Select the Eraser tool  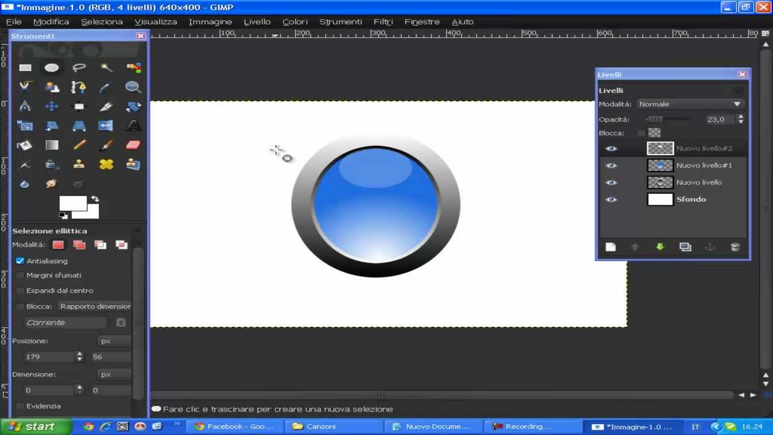(x=133, y=145)
